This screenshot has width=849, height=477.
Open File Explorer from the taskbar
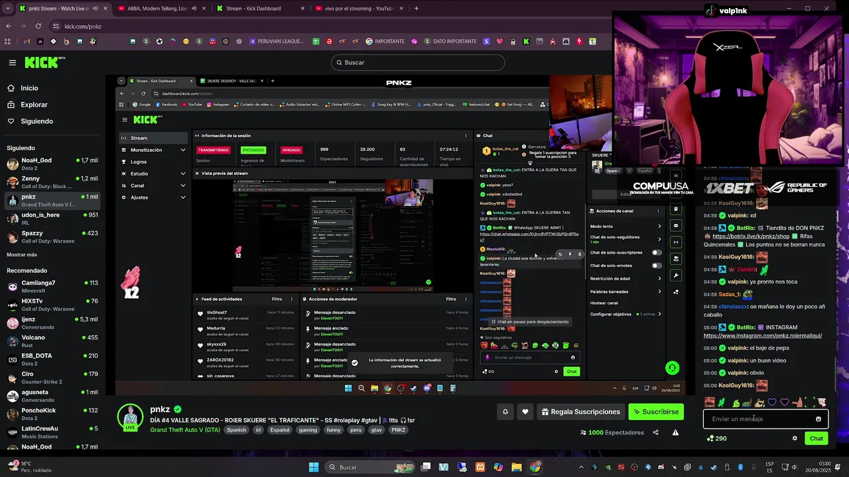[x=516, y=467]
